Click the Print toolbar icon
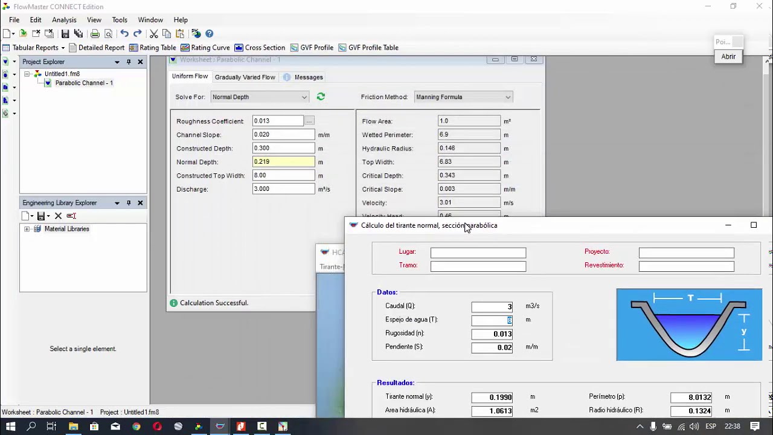Screen dimensions: 773x435 (95, 34)
